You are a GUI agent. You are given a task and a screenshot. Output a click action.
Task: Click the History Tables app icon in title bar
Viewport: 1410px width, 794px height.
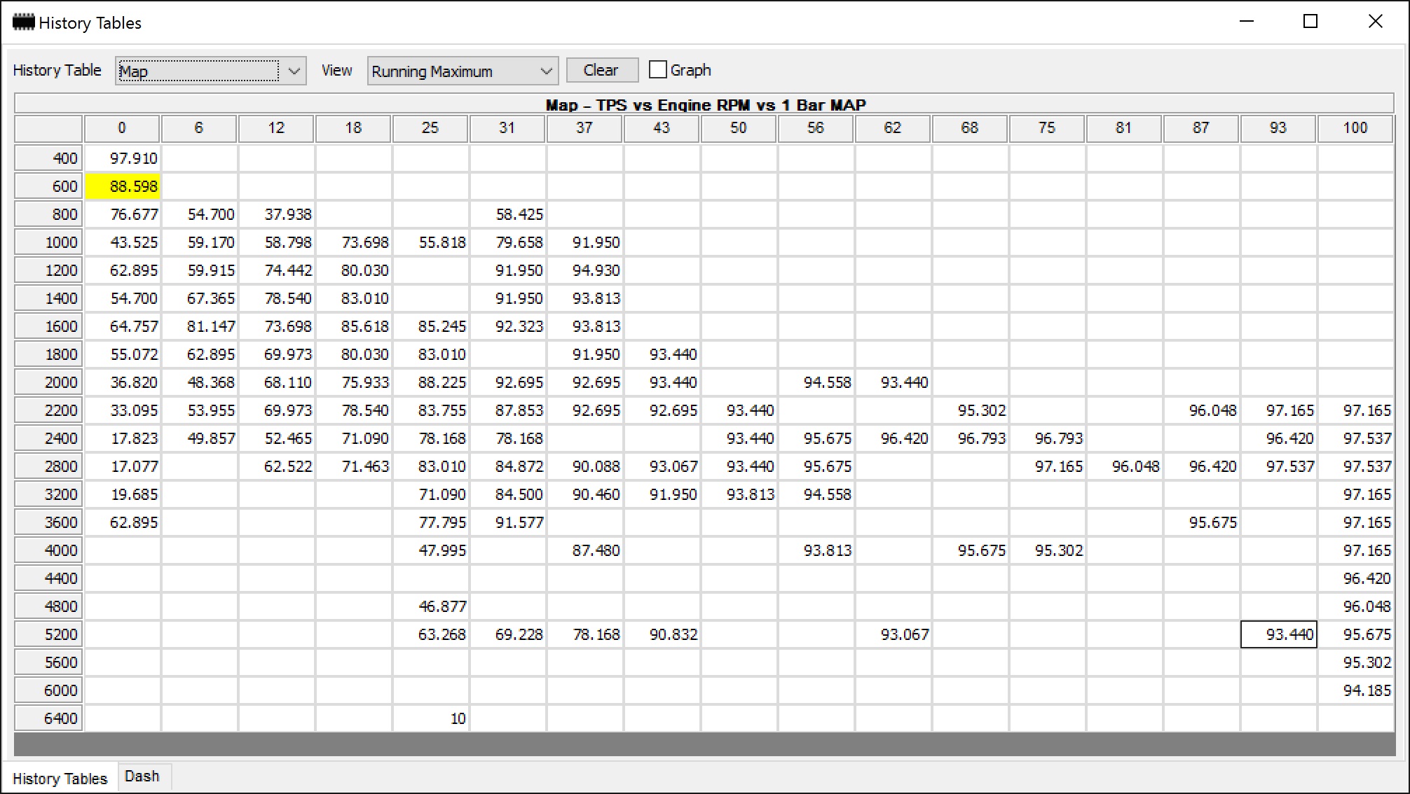(x=23, y=22)
